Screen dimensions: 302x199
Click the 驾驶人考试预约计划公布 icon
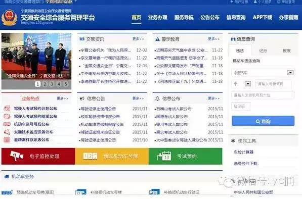(x=7, y=109)
